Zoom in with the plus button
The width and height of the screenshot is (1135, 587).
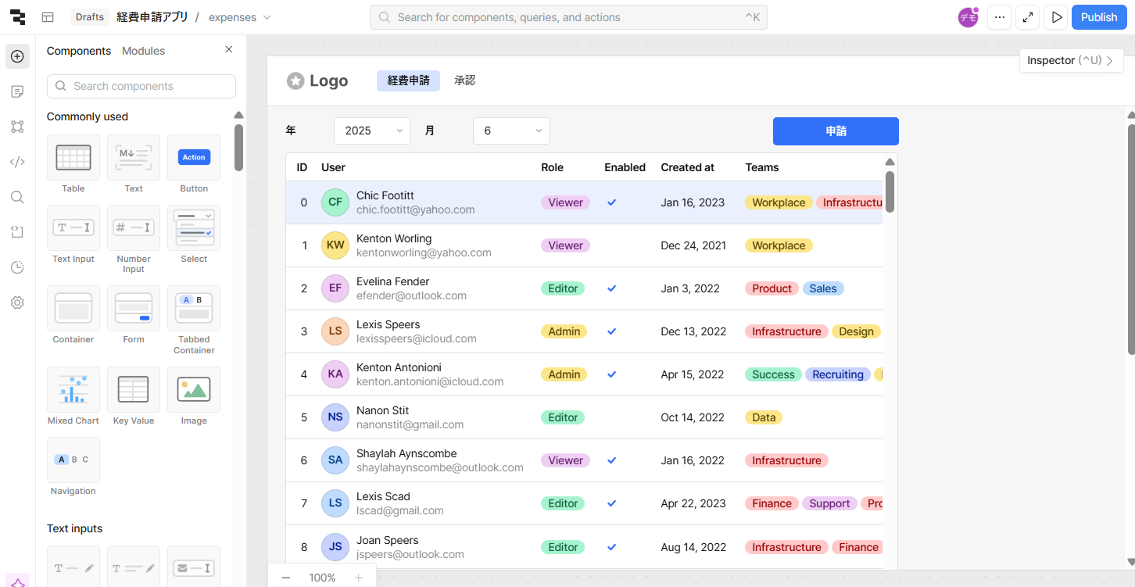point(358,578)
